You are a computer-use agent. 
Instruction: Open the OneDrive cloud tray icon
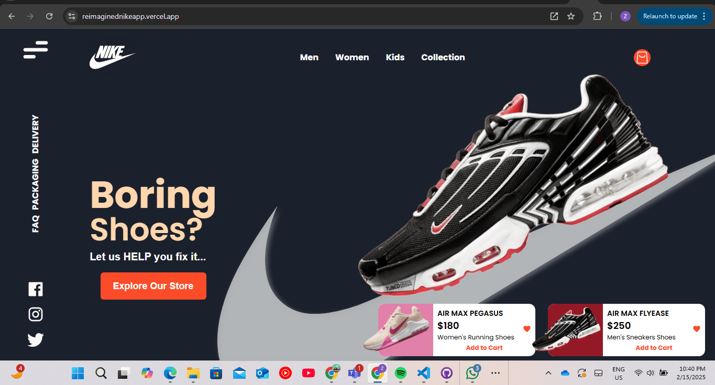pyautogui.click(x=565, y=373)
